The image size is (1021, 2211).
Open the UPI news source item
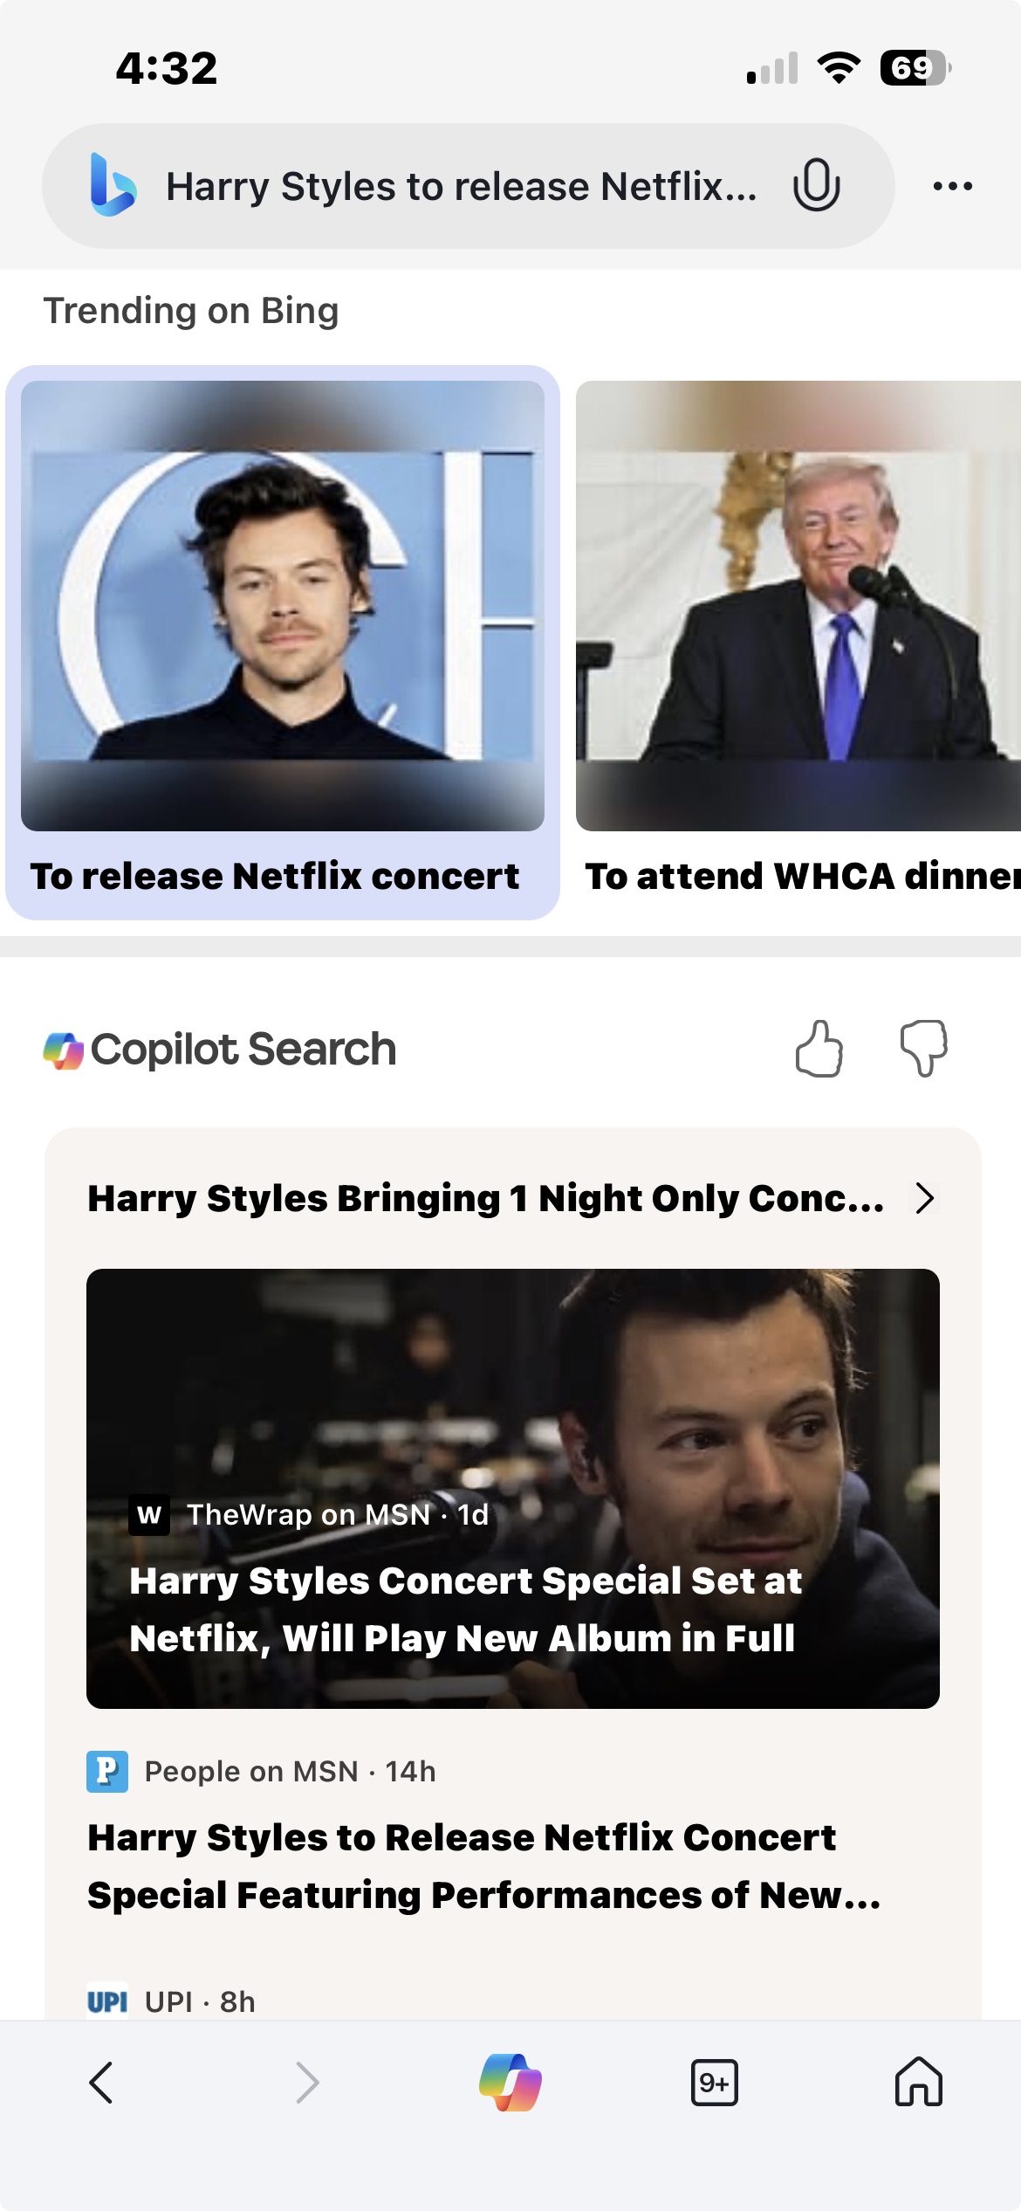(x=171, y=2001)
